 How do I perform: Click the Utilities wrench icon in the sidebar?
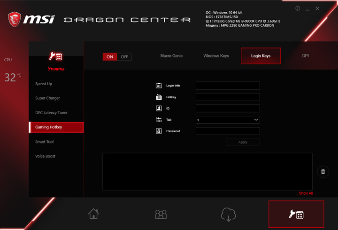56,56
